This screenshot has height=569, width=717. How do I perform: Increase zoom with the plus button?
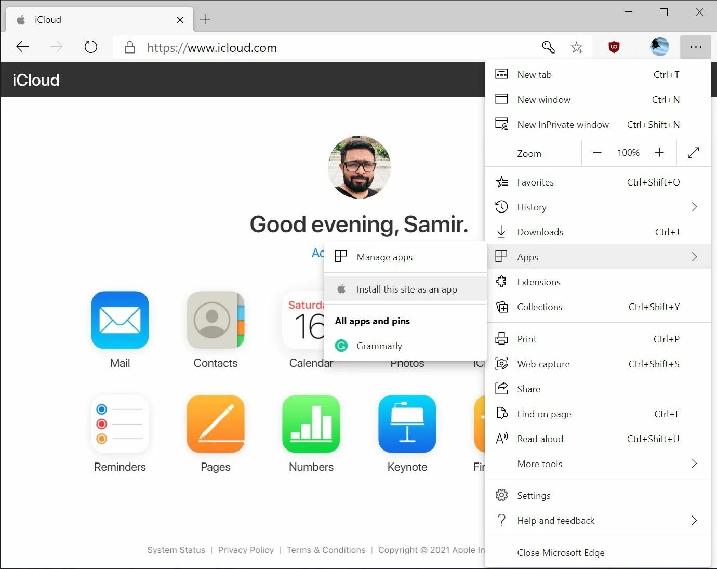pos(659,153)
